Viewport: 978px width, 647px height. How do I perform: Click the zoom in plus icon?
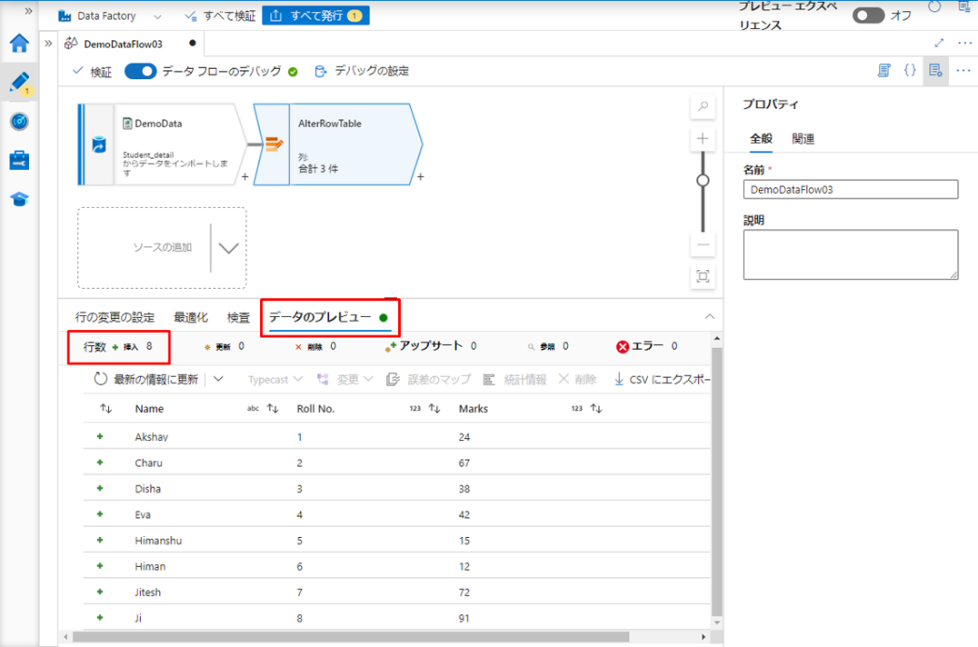pyautogui.click(x=703, y=138)
